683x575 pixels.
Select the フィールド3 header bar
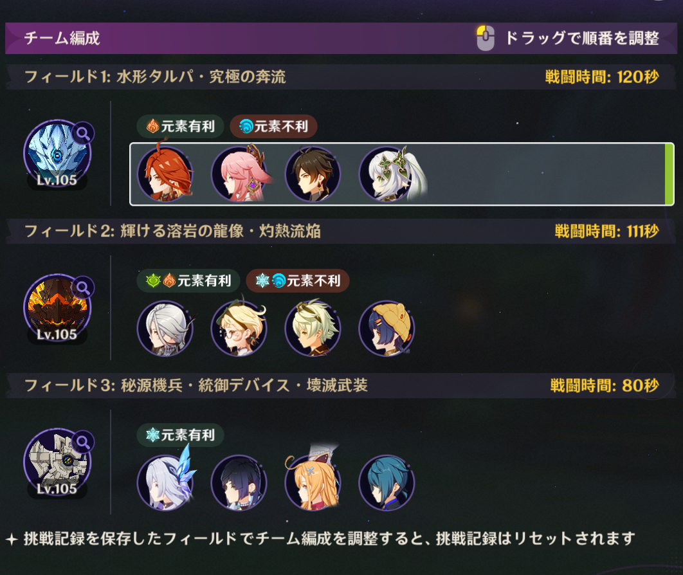[341, 385]
